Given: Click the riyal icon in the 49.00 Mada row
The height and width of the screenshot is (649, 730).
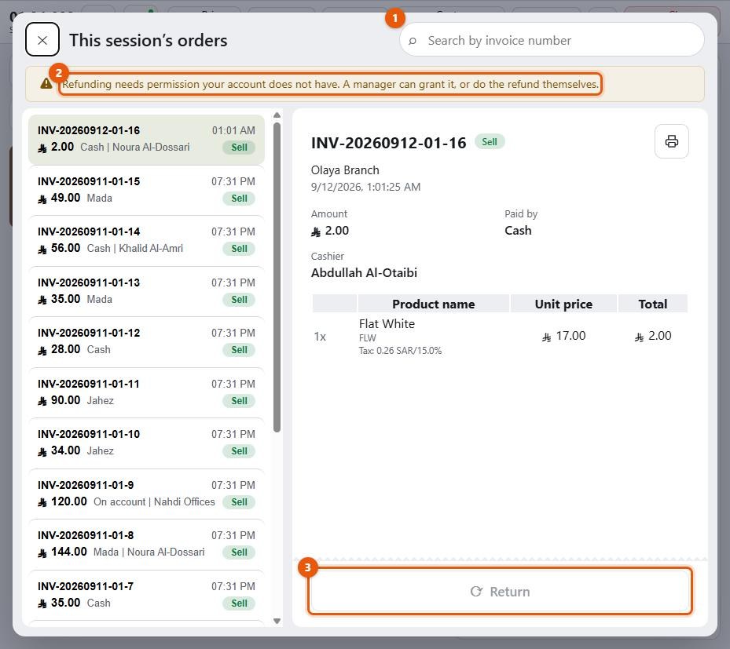Looking at the screenshot, I should click(42, 199).
